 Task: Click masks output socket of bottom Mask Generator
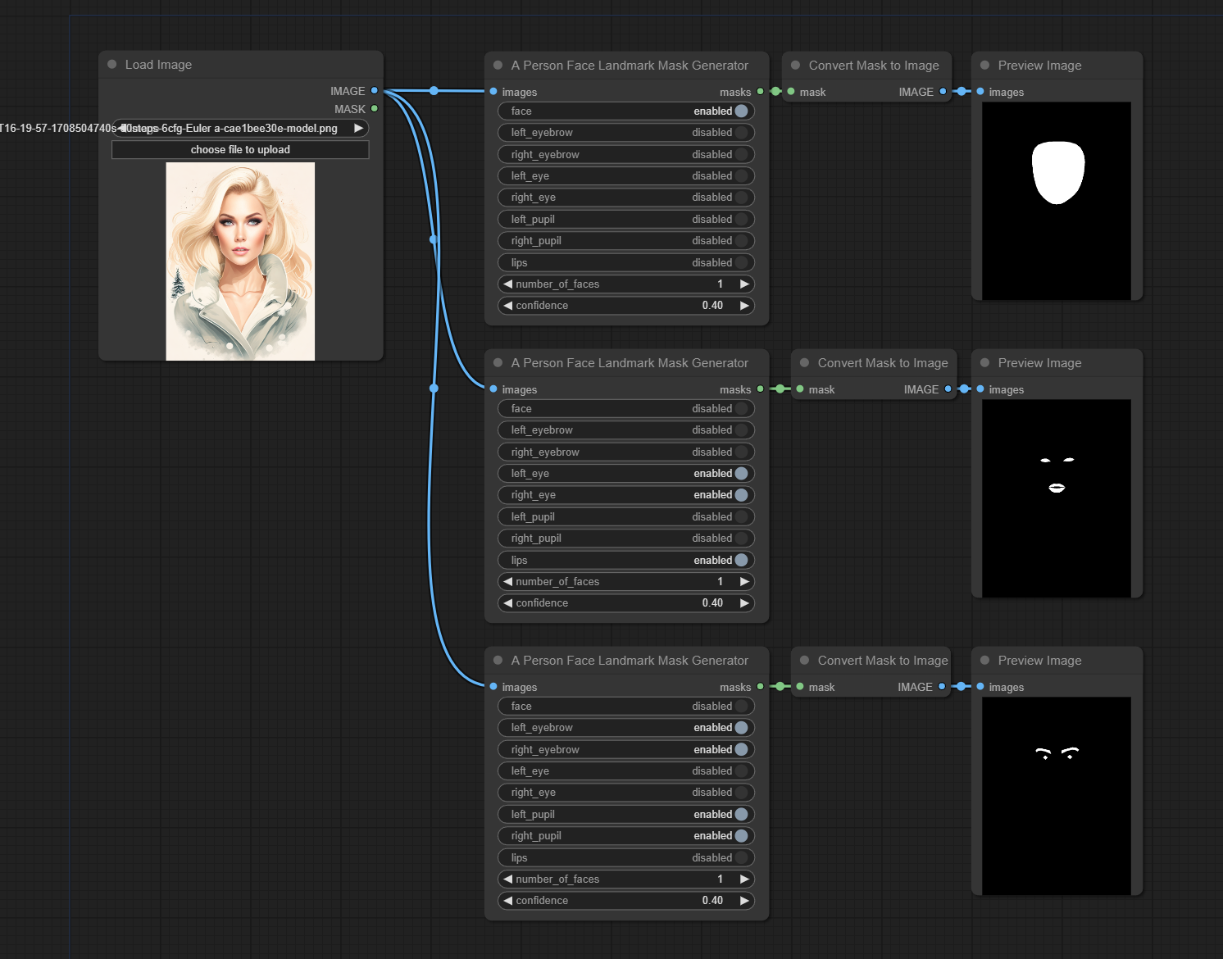point(761,687)
